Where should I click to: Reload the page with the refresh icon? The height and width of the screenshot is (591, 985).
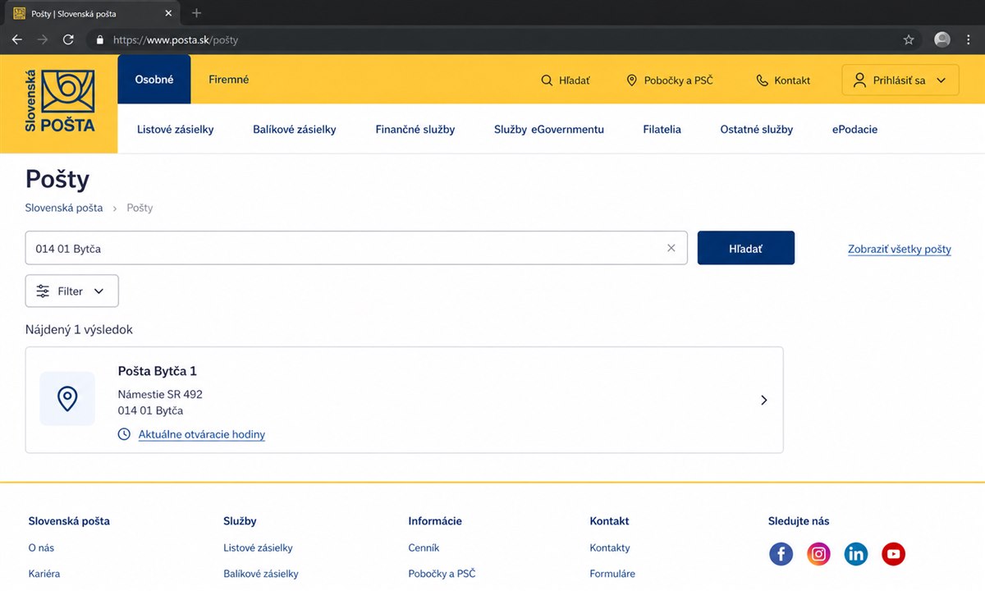(69, 39)
